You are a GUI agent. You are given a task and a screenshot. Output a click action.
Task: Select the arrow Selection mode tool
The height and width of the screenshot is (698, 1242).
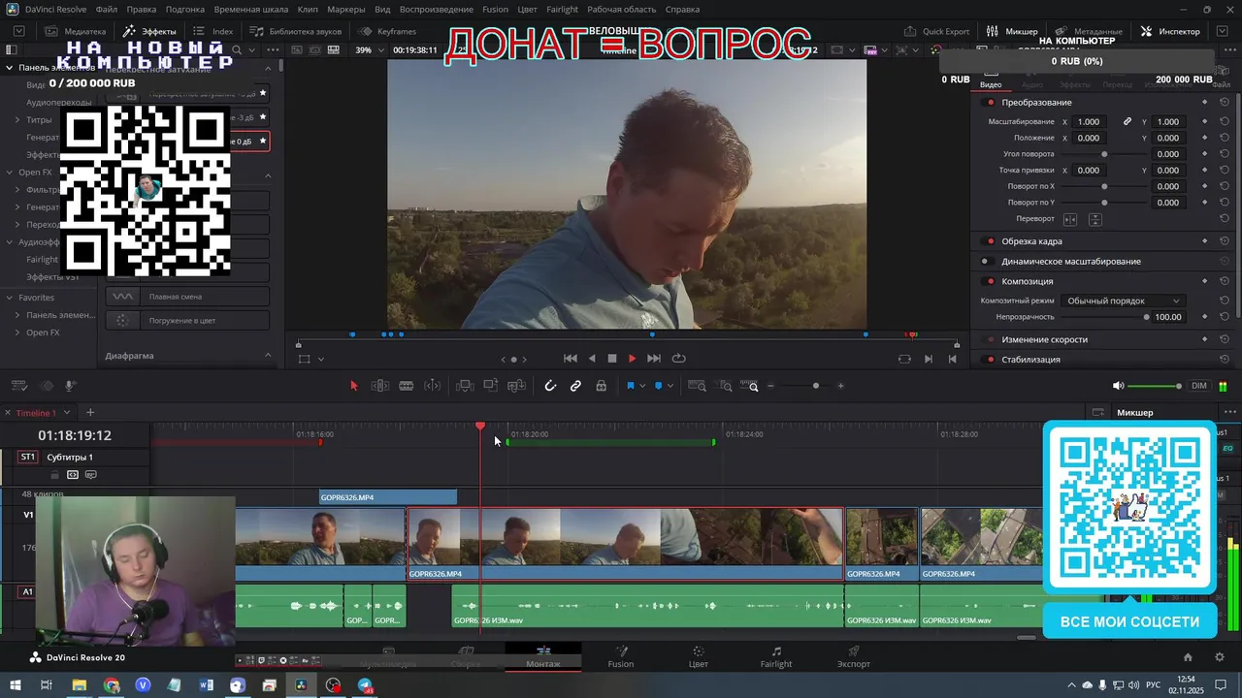(x=353, y=386)
